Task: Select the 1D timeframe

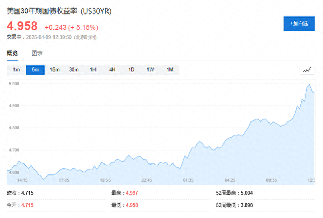Action: click(131, 70)
